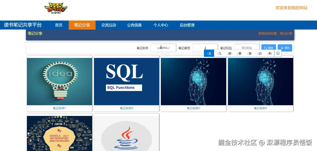Open the note titled 笔记名称1
Image resolution: width=317 pixels, height=151 pixels.
[x=59, y=108]
